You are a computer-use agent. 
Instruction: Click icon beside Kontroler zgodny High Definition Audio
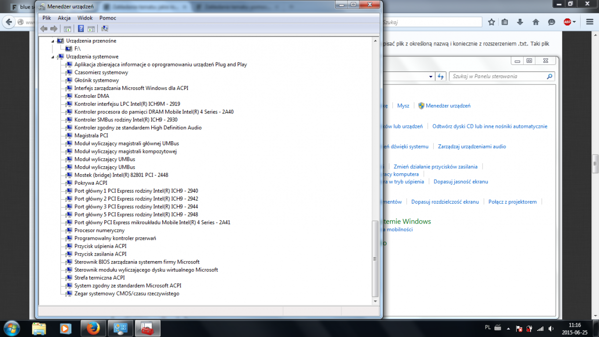(x=69, y=128)
